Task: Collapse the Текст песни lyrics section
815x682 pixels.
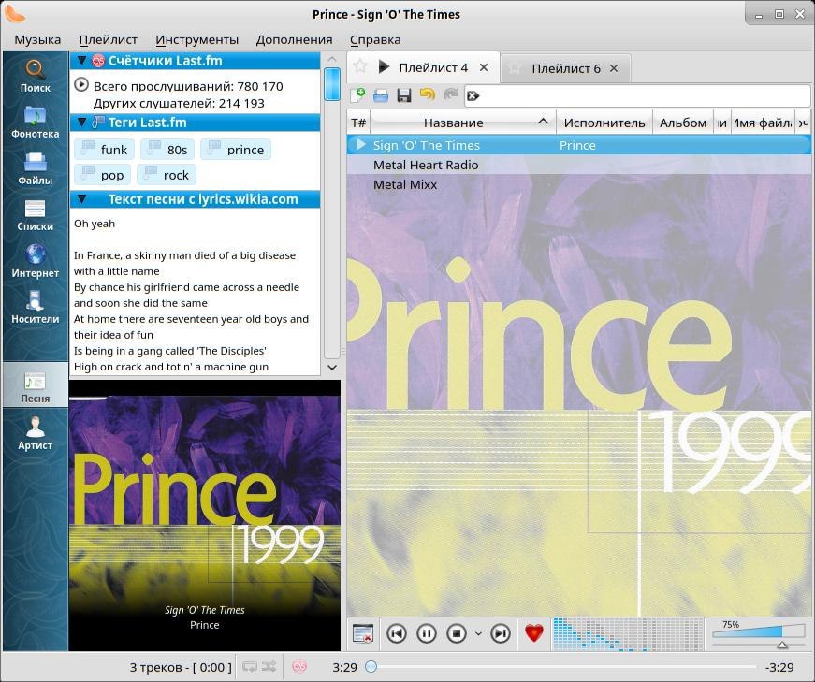Action: (x=81, y=199)
